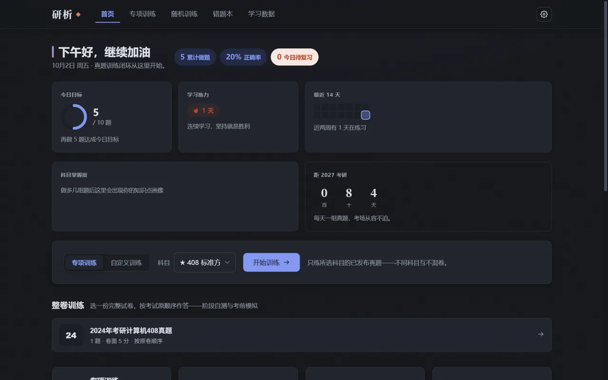The image size is (608, 380).
Task: Click the 正确率 stat pill
Action: pyautogui.click(x=243, y=57)
